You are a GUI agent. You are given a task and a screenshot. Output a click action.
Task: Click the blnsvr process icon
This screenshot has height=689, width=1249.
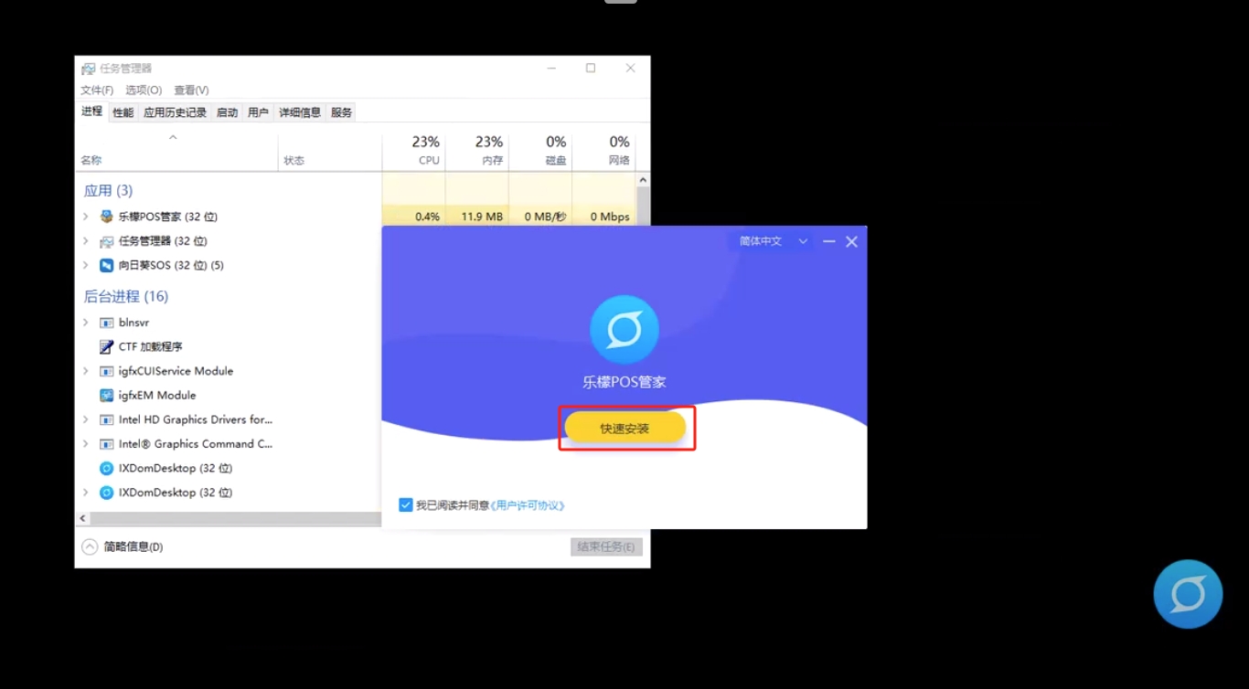point(107,323)
